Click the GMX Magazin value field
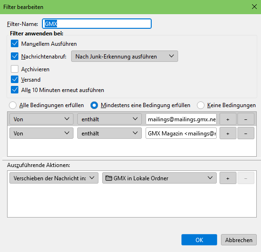The width and height of the screenshot is (261, 252). coord(181,133)
